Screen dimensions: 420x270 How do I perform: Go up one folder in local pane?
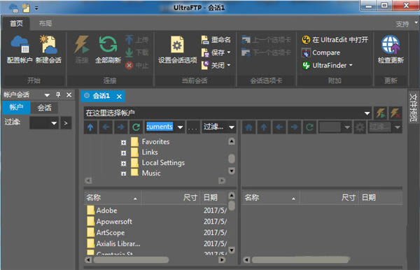(90, 127)
